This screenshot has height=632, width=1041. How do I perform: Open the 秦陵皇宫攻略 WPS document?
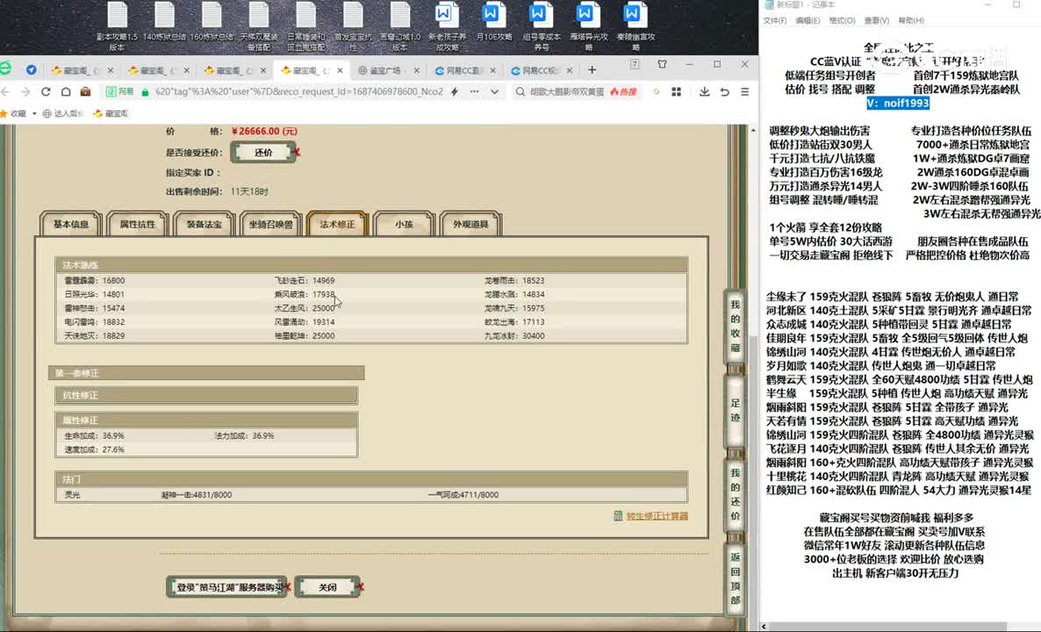636,25
